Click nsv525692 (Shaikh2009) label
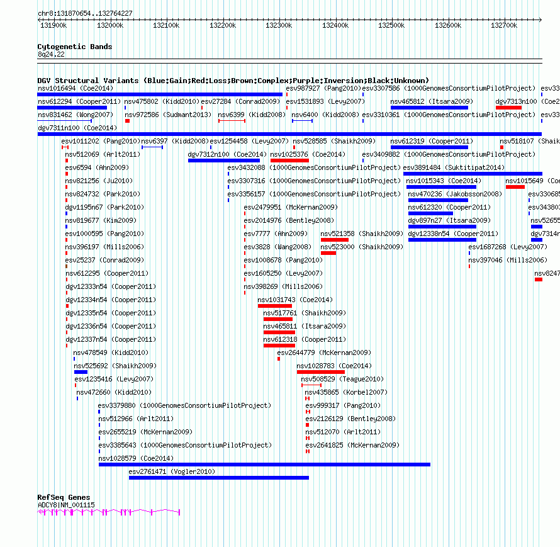560x547 pixels. click(x=115, y=366)
